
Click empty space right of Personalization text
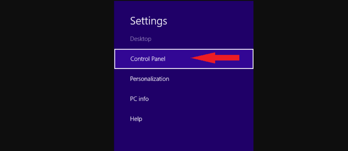point(211,79)
